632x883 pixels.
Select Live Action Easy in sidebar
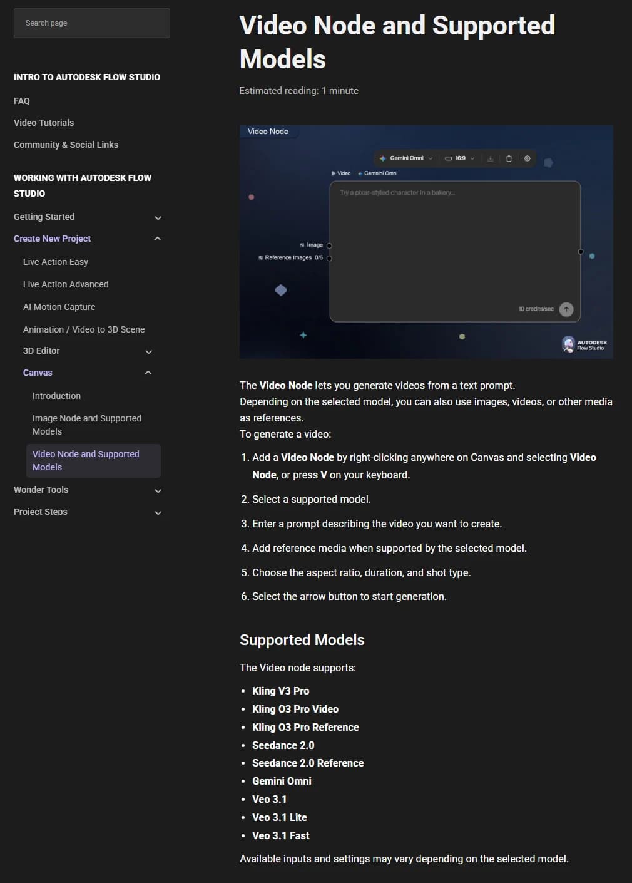tap(56, 262)
